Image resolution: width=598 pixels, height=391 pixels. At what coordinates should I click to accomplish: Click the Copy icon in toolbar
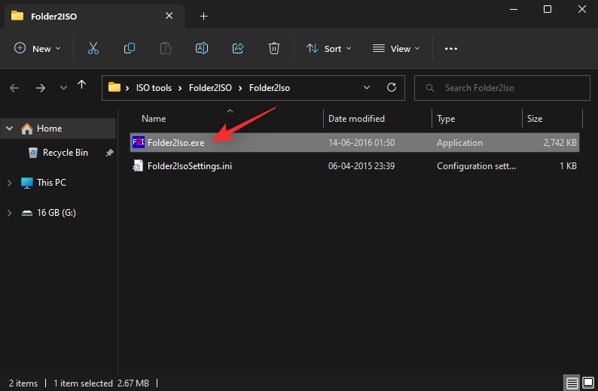click(x=130, y=48)
